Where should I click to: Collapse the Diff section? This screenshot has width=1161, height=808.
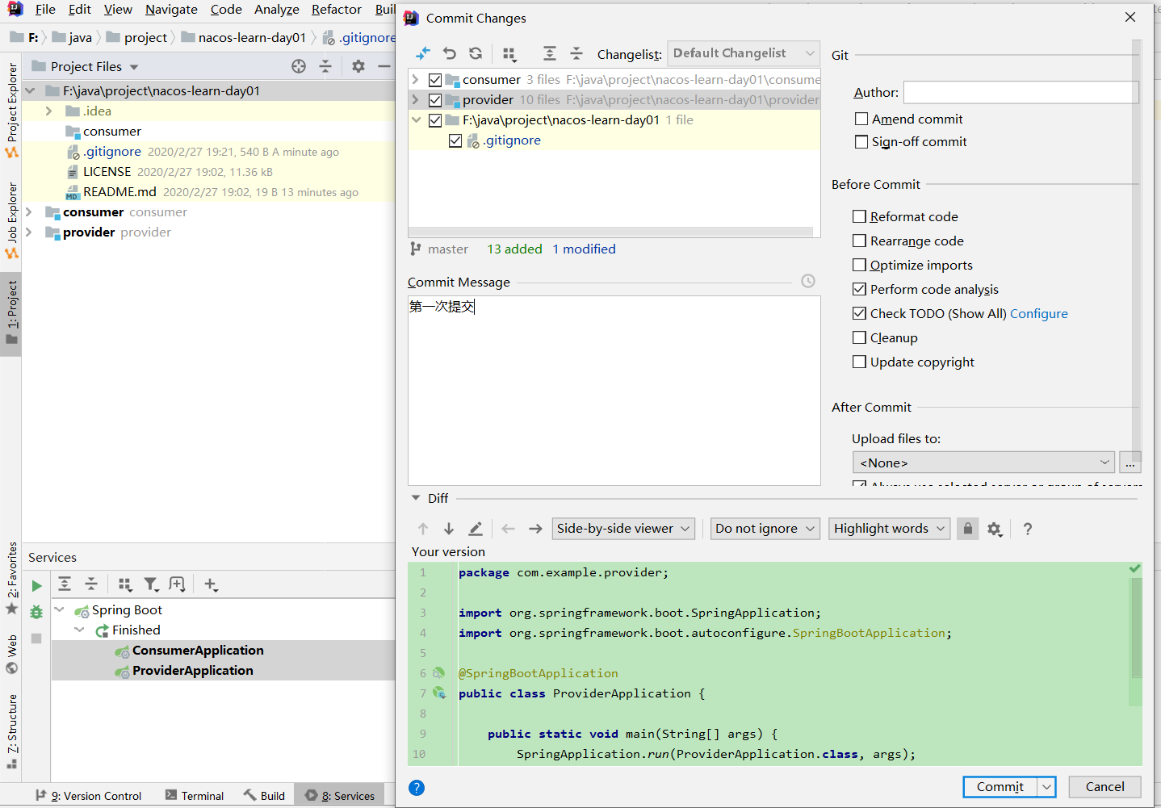click(x=416, y=498)
